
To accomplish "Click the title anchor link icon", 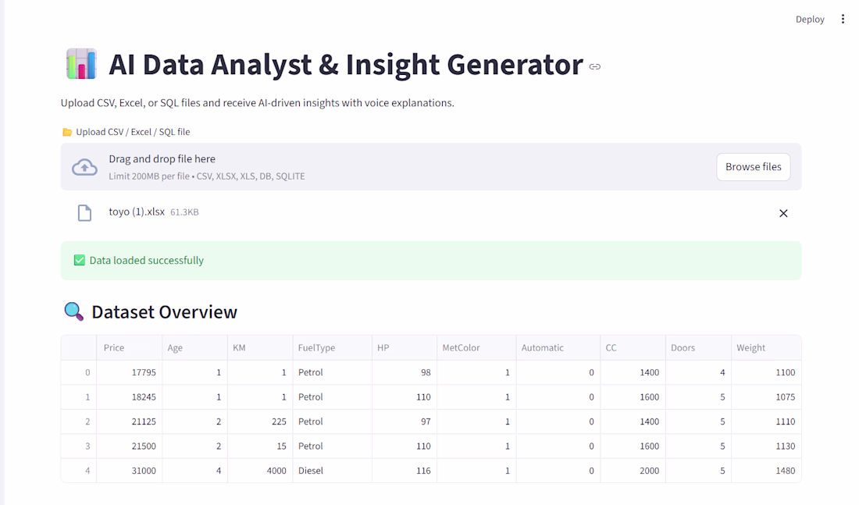I will (595, 66).
